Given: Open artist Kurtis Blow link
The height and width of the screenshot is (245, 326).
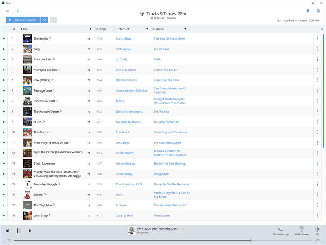Looking at the screenshot, I should (x=123, y=38).
